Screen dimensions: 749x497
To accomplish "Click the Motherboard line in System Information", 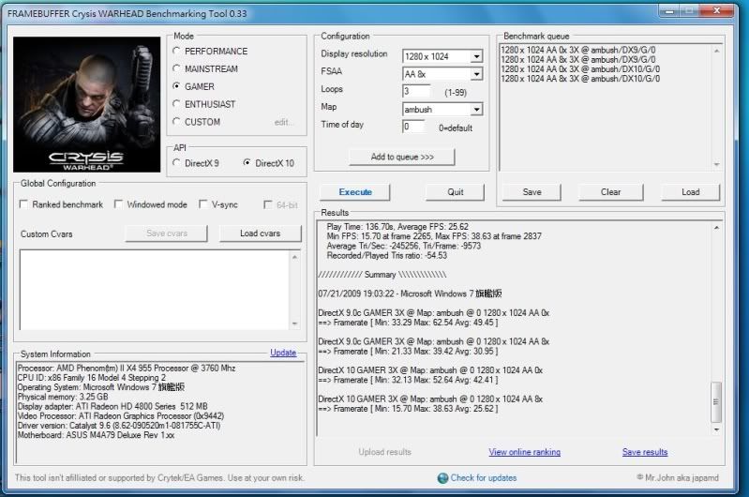I will pyautogui.click(x=96, y=435).
